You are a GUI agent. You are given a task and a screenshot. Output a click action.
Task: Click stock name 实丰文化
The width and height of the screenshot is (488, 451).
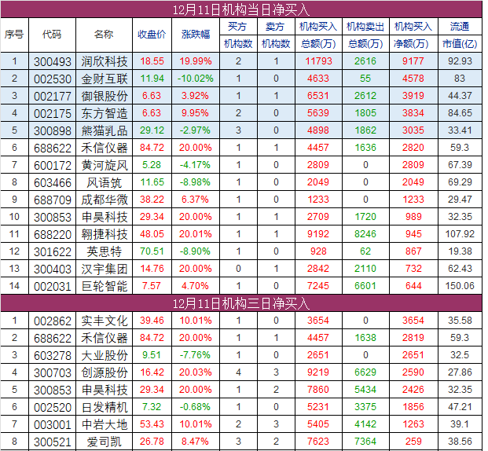click(105, 321)
